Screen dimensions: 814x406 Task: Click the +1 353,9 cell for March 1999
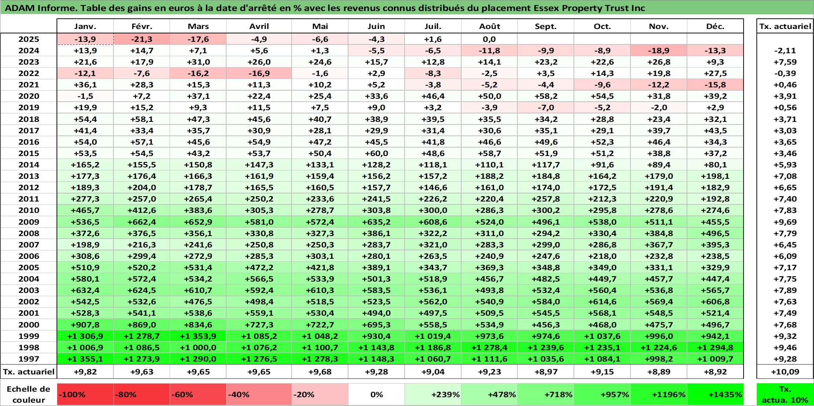click(x=198, y=336)
